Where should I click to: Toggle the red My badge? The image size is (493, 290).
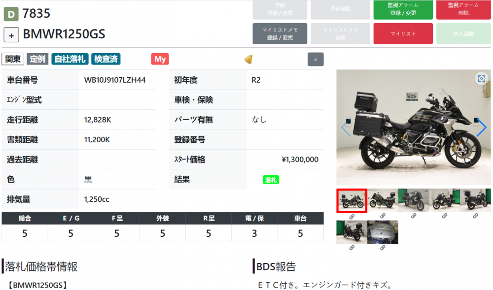coord(160,59)
